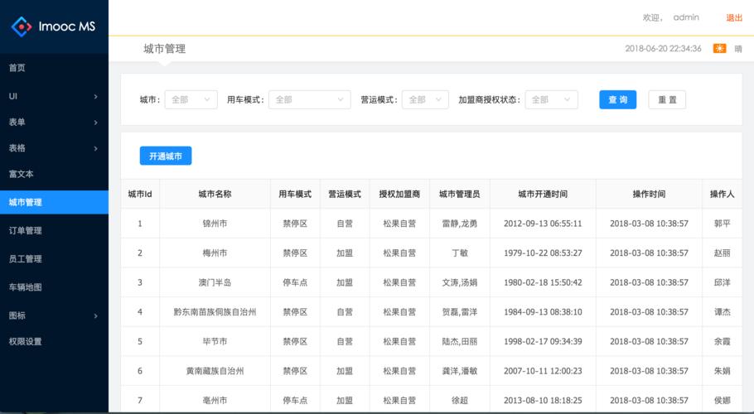Click the 2007-10-11 12:00:23 open time cell
The height and width of the screenshot is (414, 754).
pyautogui.click(x=543, y=371)
